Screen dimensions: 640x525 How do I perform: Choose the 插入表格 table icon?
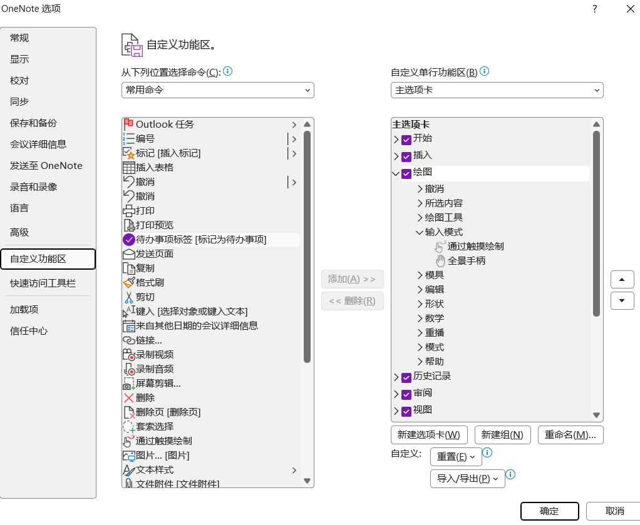point(128,167)
